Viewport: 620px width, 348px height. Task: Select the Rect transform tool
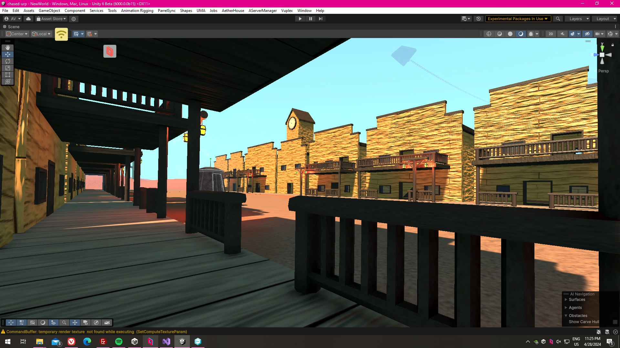(x=8, y=75)
